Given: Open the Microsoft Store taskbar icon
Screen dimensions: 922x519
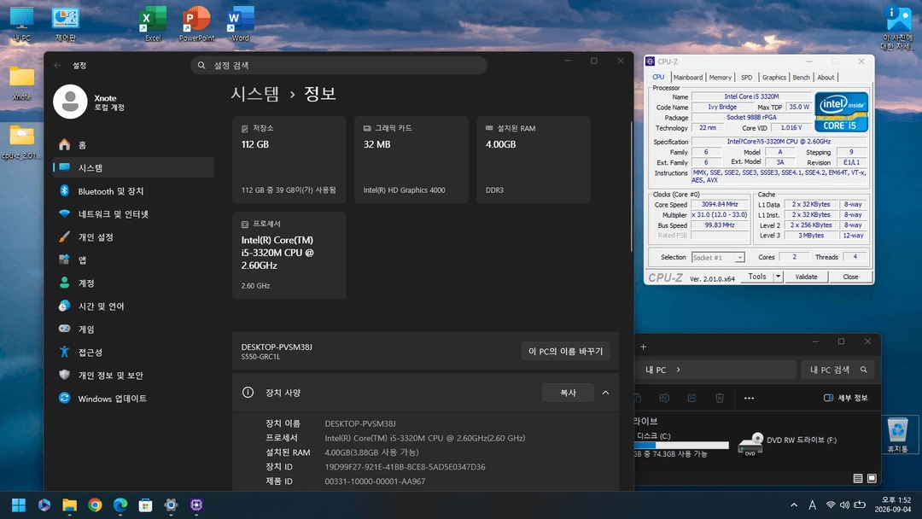Looking at the screenshot, I should (145, 504).
